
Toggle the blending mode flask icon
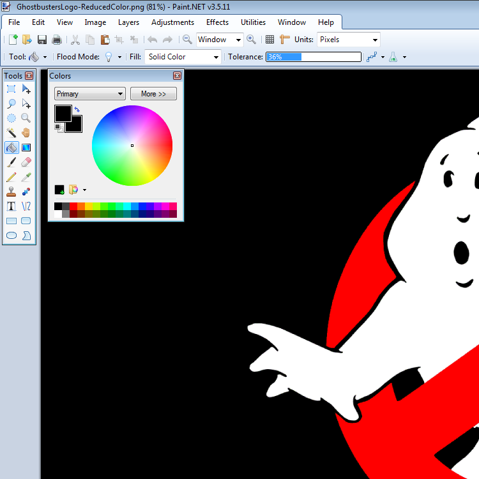click(x=393, y=57)
